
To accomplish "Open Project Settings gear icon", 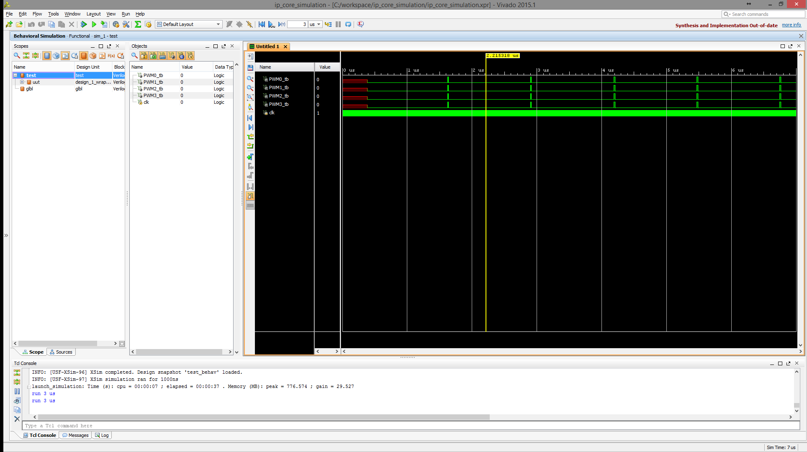I will (116, 24).
